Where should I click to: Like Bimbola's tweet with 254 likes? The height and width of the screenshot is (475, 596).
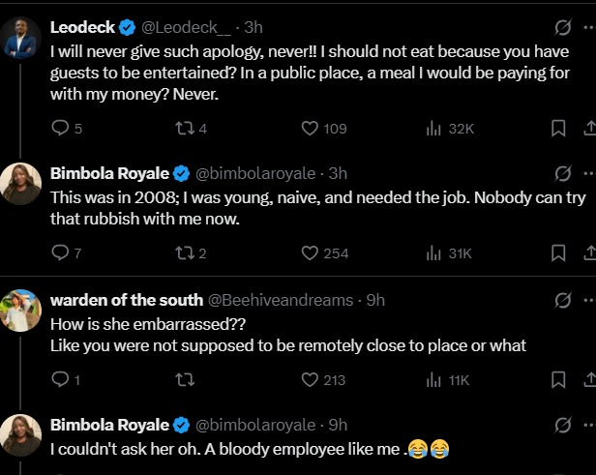click(x=311, y=253)
